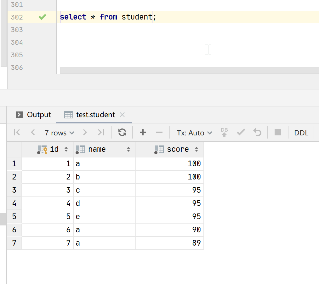Open the Tx: Auto transaction dropdown
319x284 pixels.
pyautogui.click(x=194, y=133)
